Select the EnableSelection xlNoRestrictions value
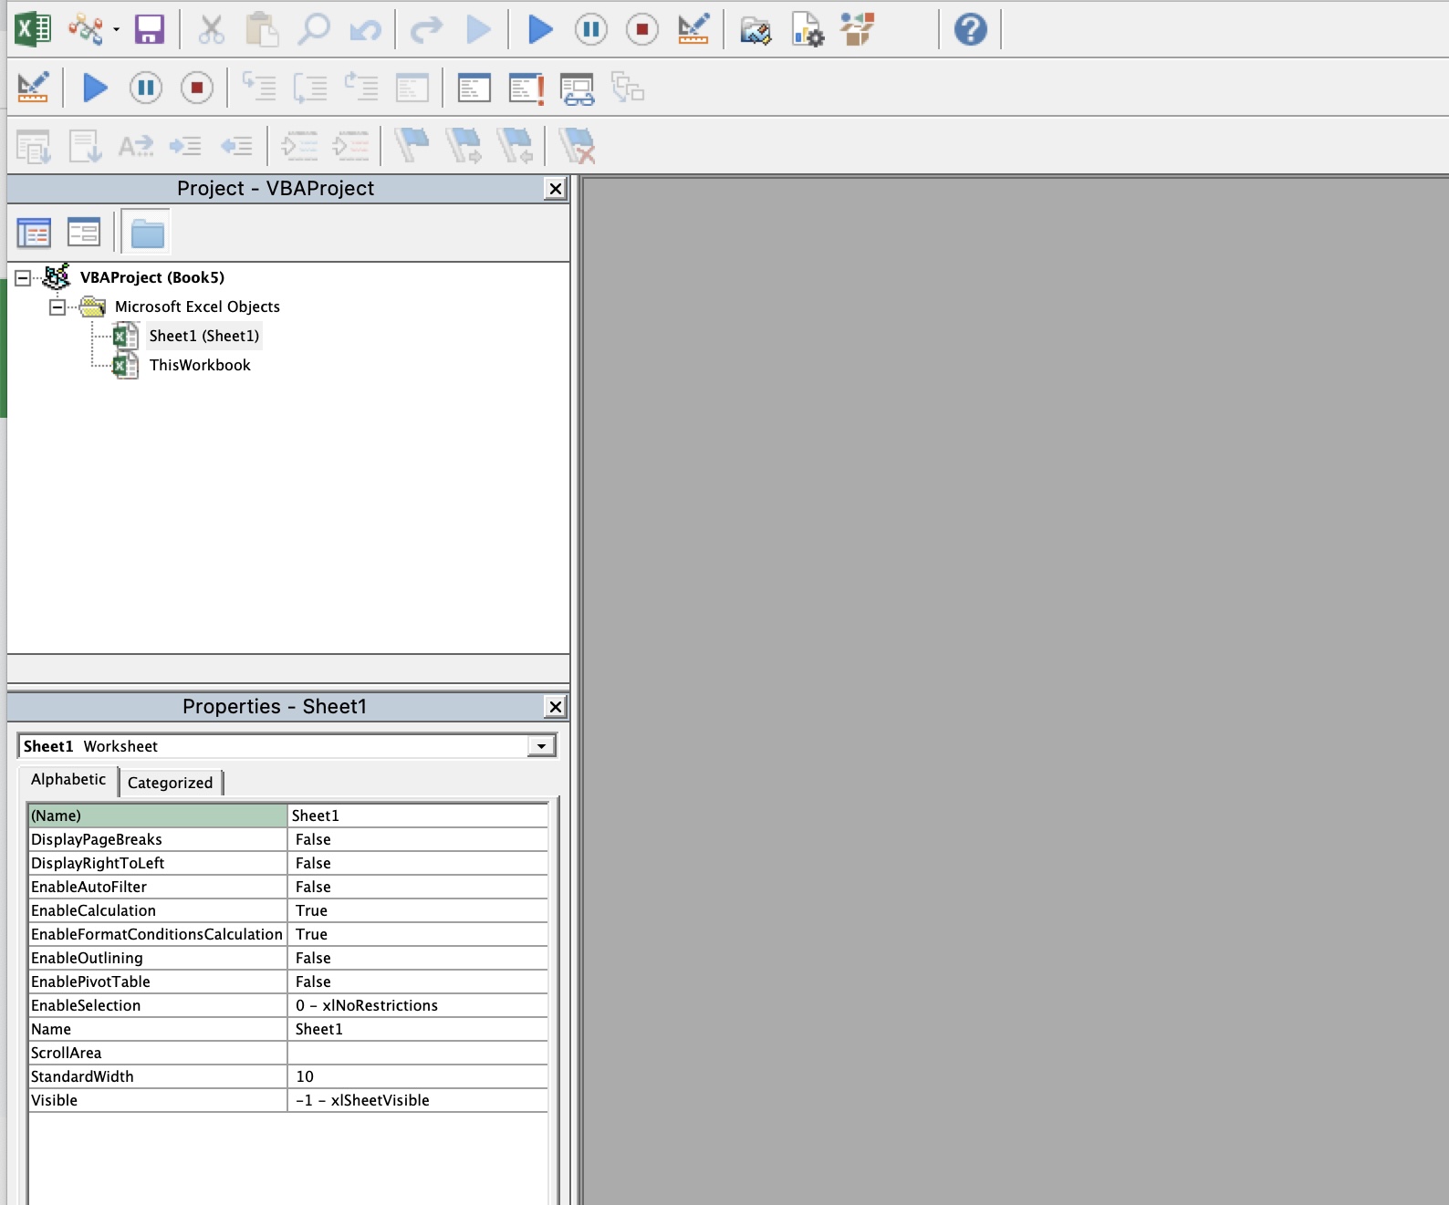This screenshot has height=1205, width=1449. pyautogui.click(x=418, y=1005)
